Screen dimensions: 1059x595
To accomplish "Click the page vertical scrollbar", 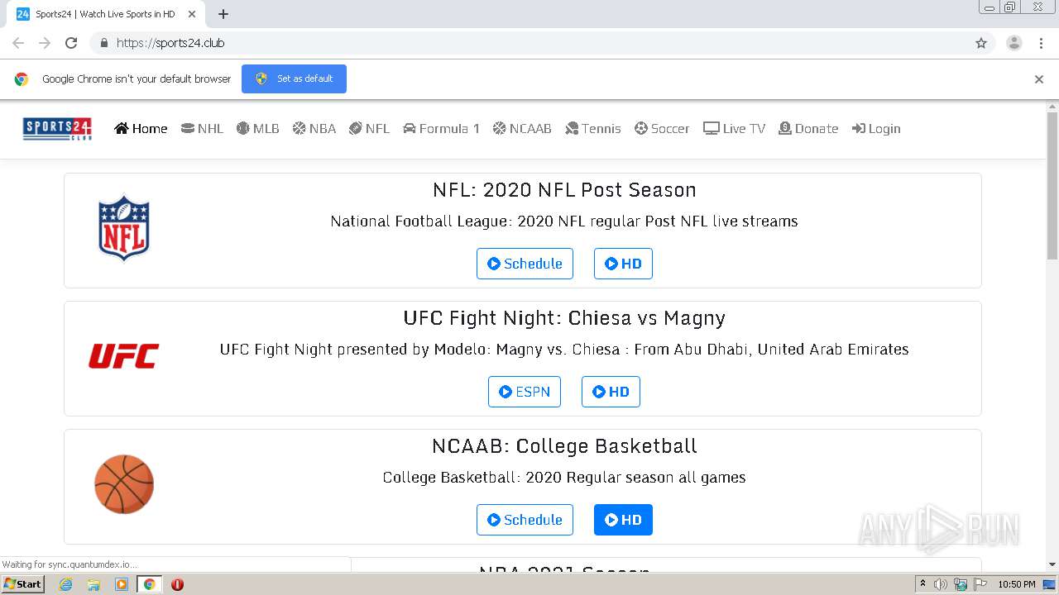I will pos(1052,186).
